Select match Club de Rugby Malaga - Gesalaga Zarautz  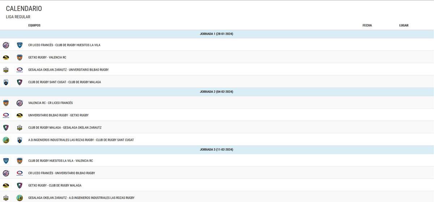65,128
